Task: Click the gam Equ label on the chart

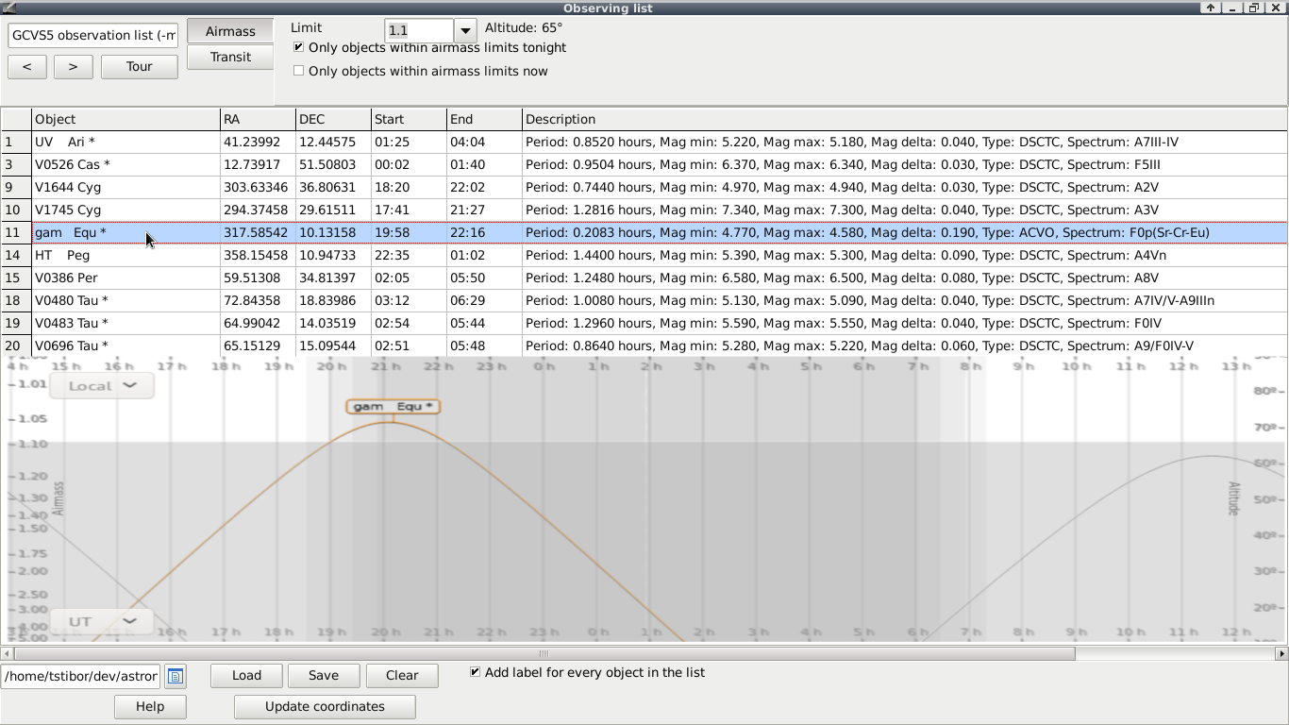Action: coord(393,407)
